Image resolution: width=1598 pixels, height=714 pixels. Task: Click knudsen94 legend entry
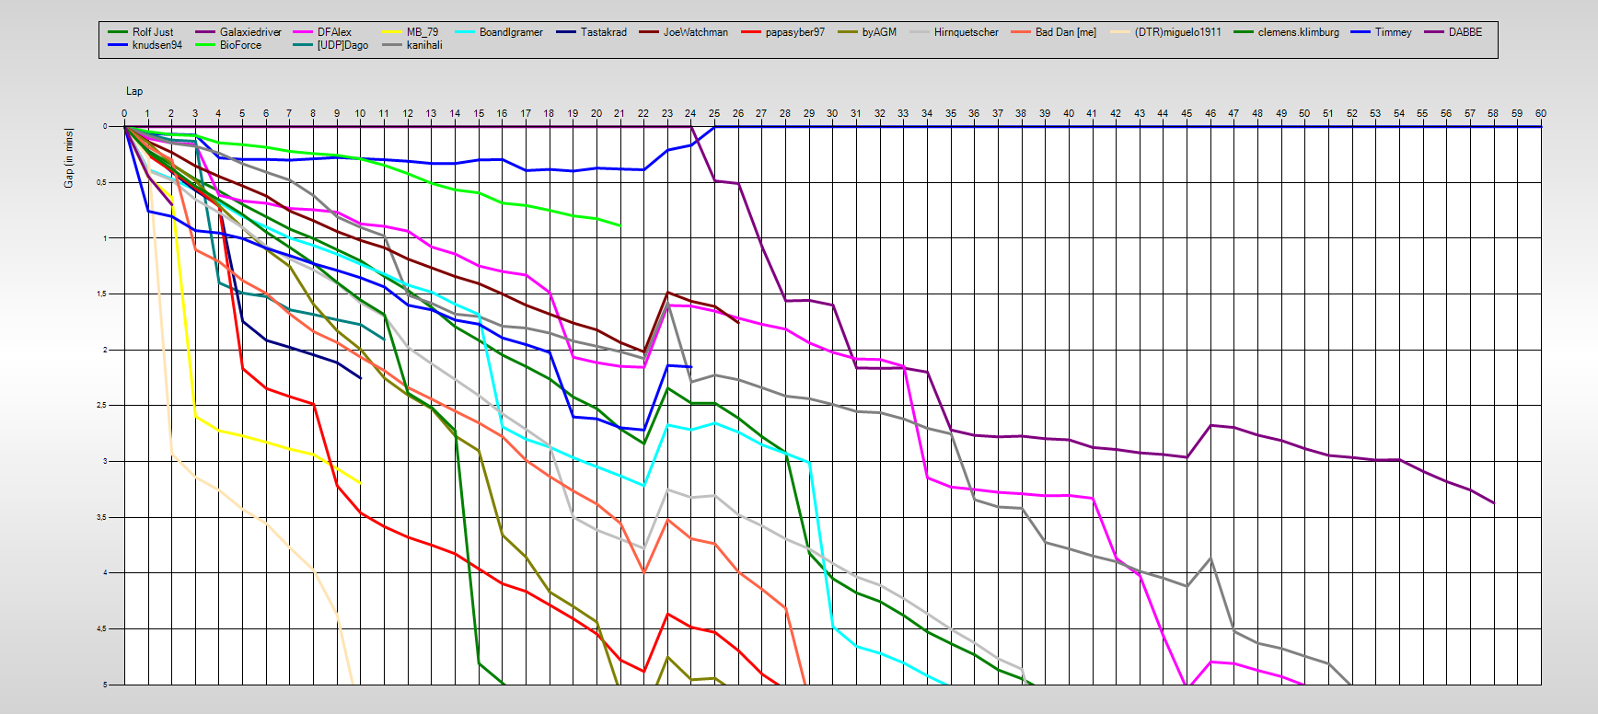pos(156,45)
